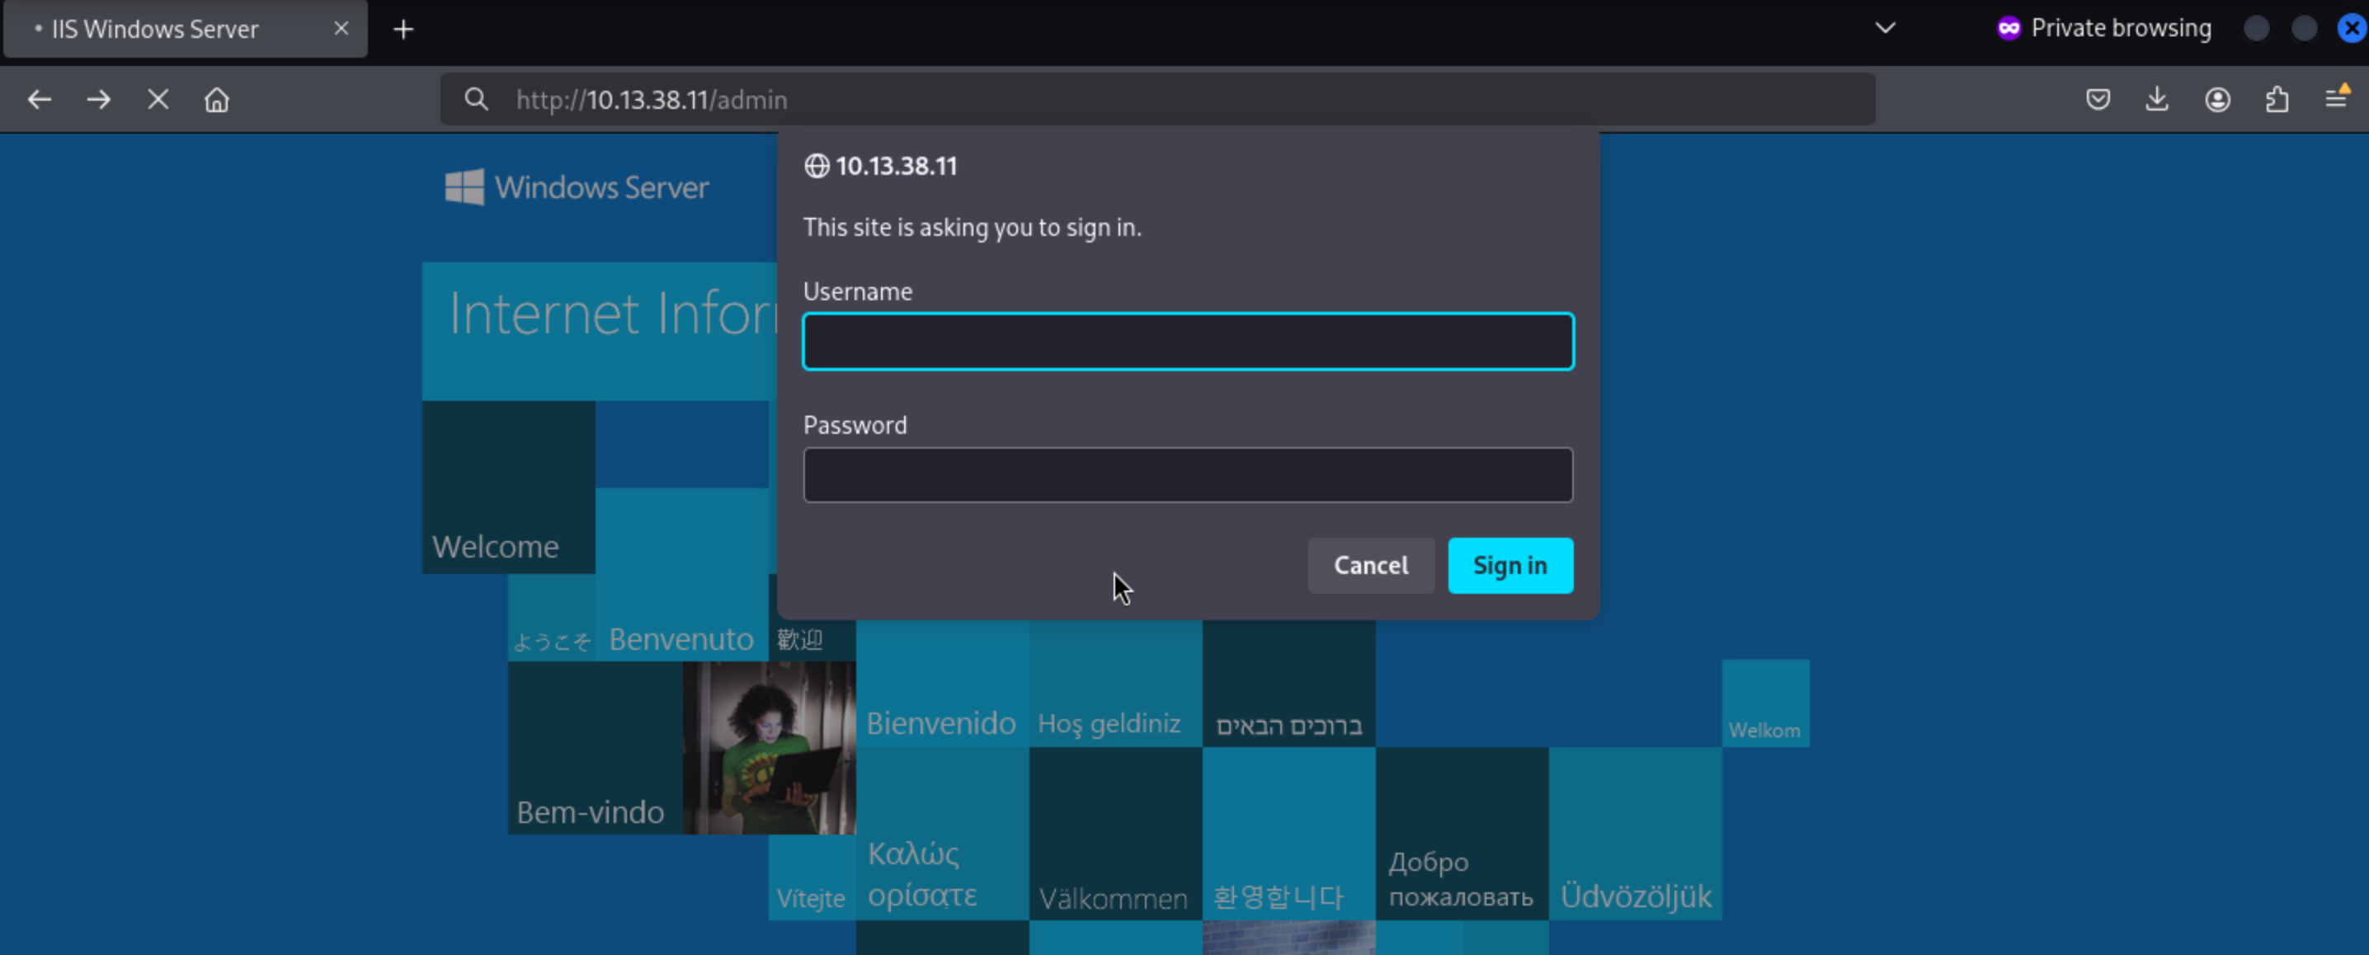Viewport: 2369px width, 955px height.
Task: Close the IIS Windows Server tab
Action: [341, 29]
